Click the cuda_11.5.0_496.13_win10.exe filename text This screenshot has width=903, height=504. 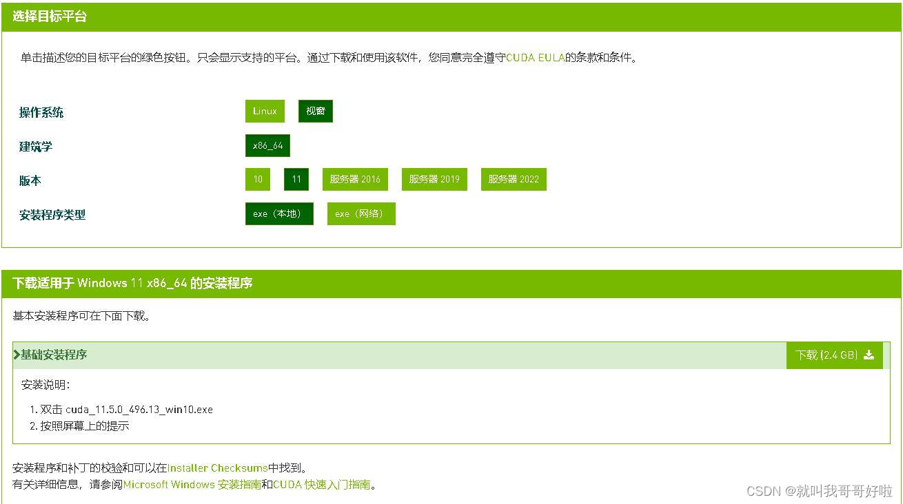(139, 410)
